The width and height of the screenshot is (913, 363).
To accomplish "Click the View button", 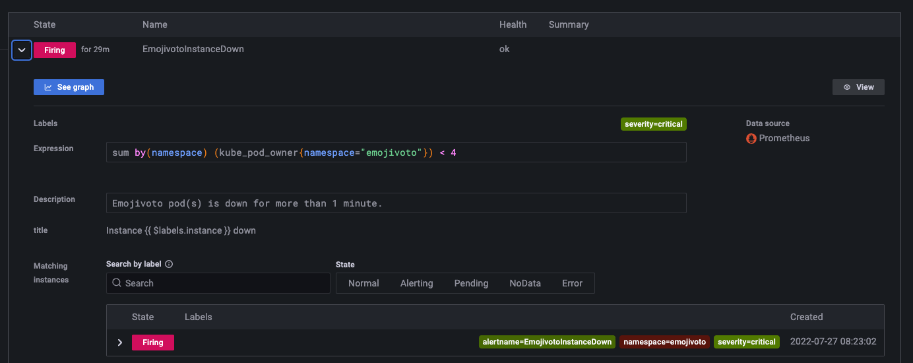I will coord(858,87).
